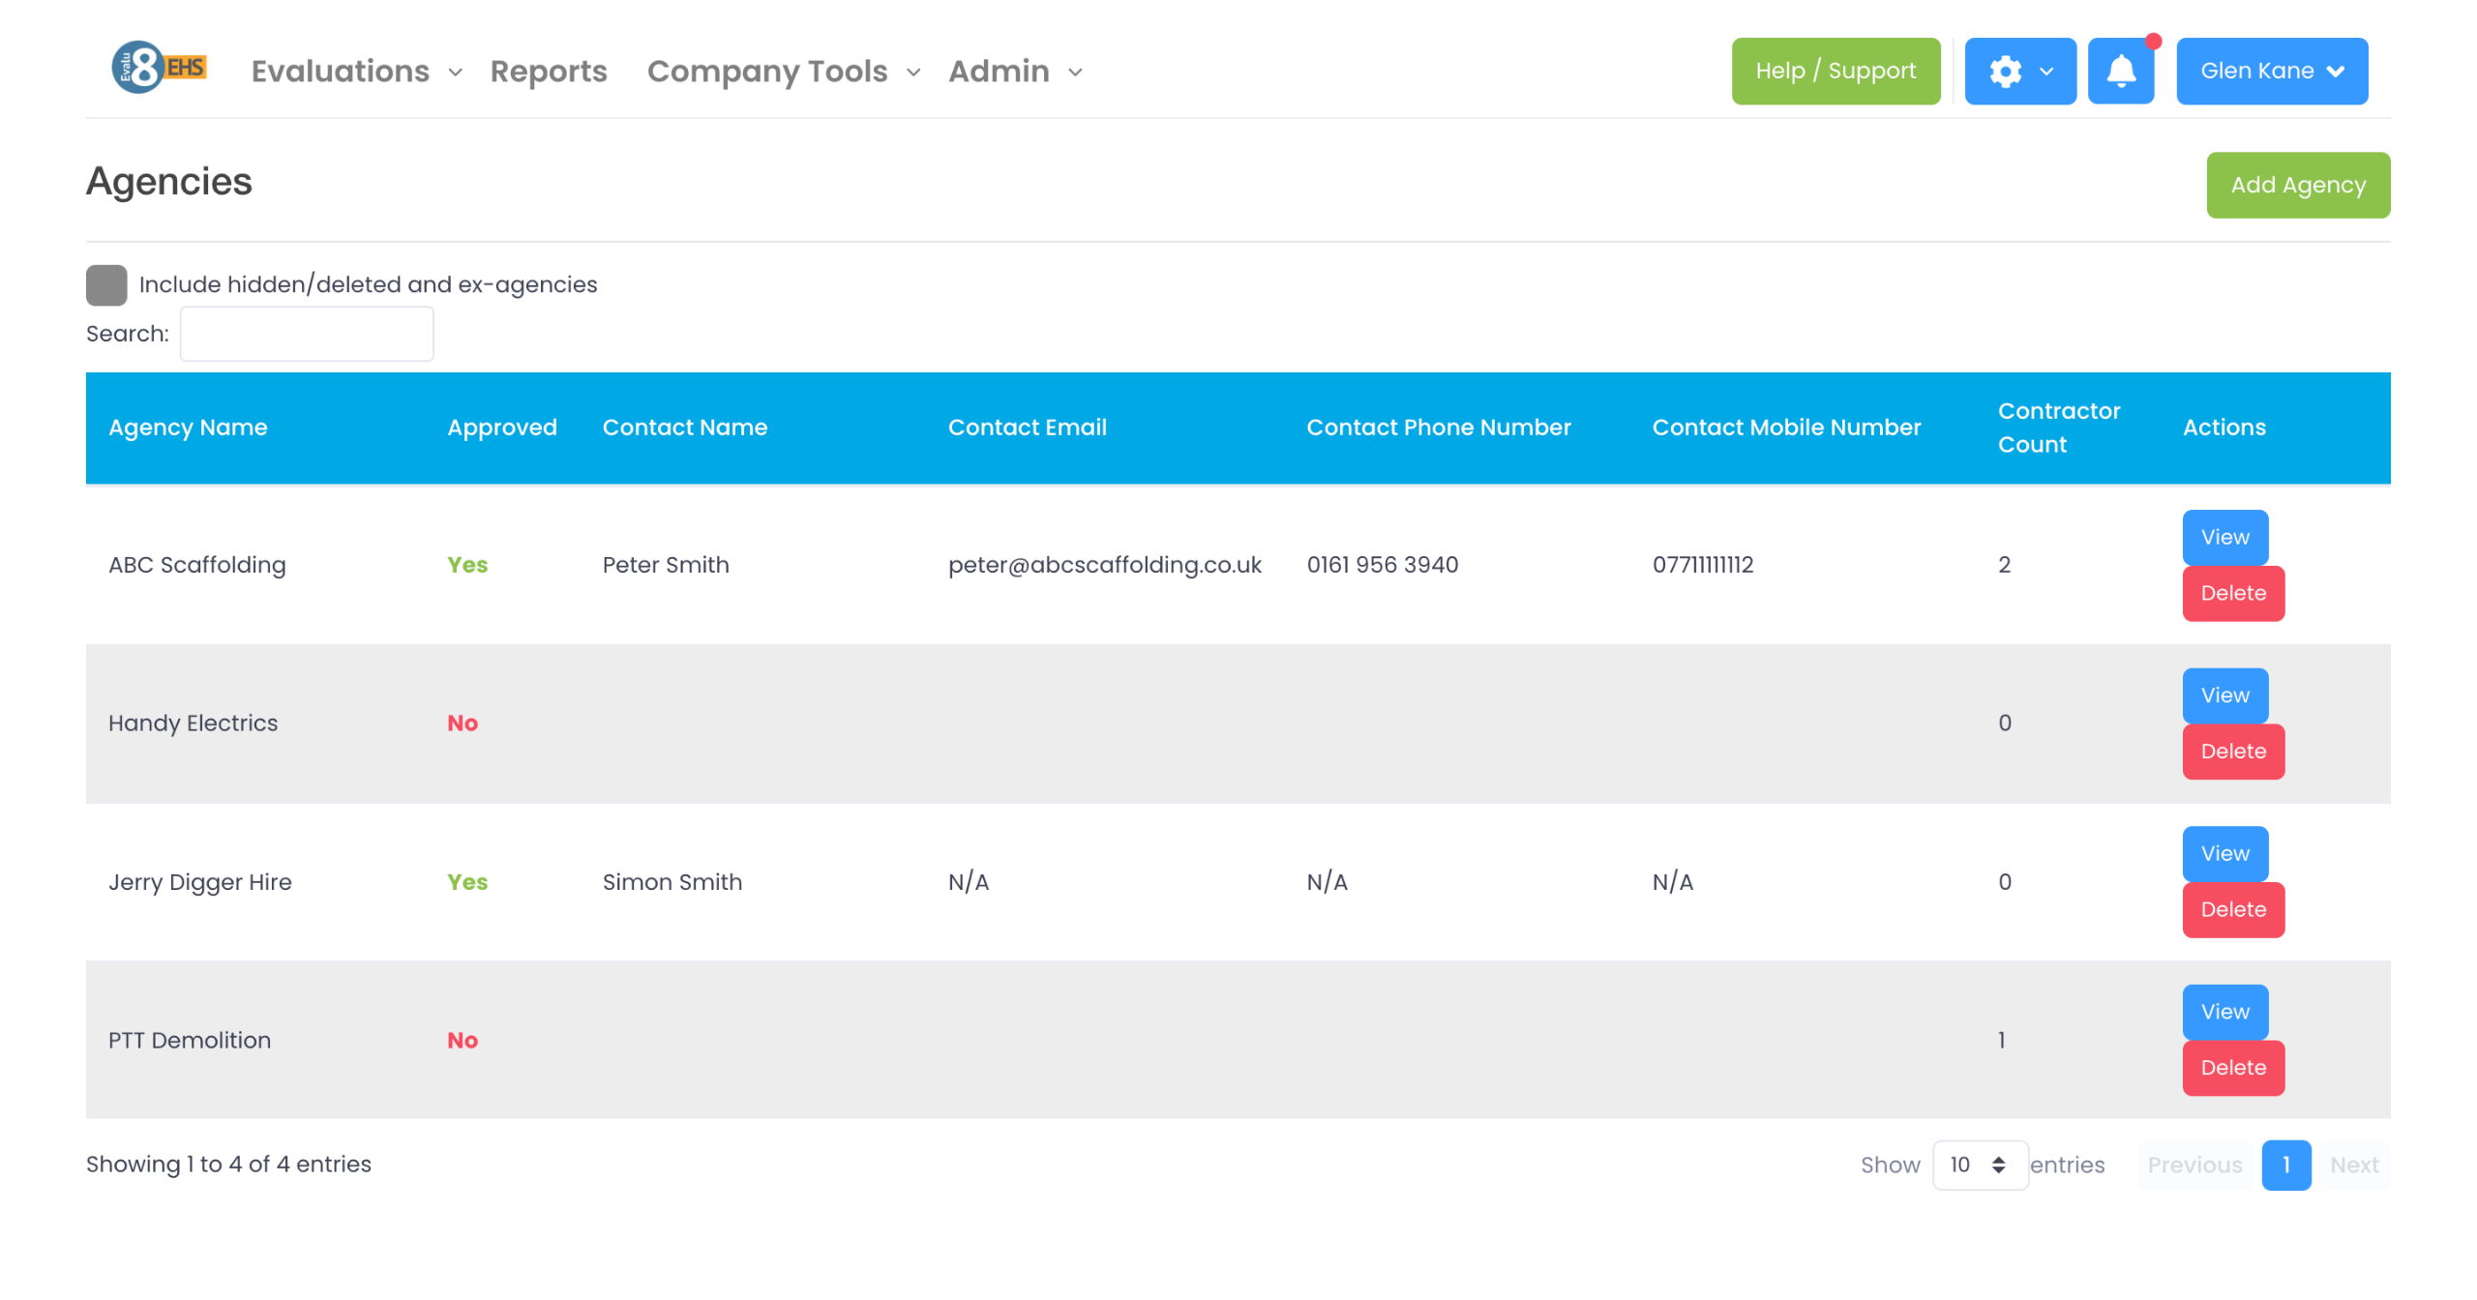Click the settings gear icon
This screenshot has height=1300, width=2477.
pos(2006,71)
